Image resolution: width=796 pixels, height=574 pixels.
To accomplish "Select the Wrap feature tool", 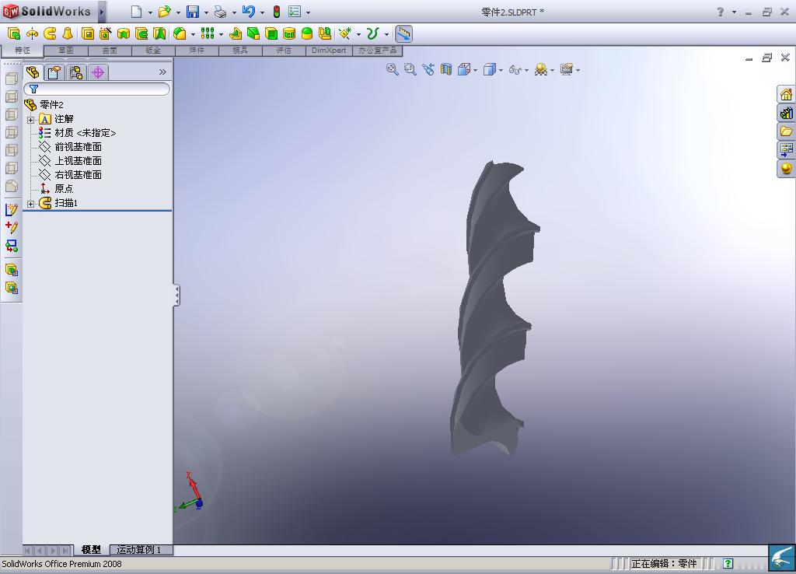I will point(289,34).
